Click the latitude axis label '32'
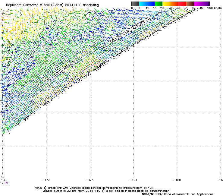Image resolution: width=223 pixels, height=196 pixels. click(2, 145)
